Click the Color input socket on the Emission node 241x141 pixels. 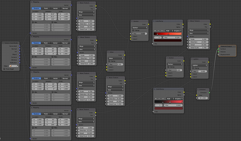(197, 95)
